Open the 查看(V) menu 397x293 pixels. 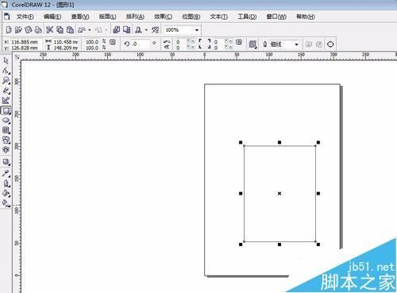click(x=80, y=17)
